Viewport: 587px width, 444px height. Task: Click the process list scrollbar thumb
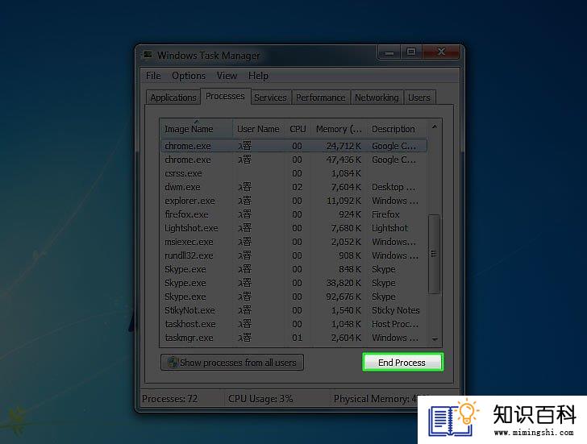[435, 254]
